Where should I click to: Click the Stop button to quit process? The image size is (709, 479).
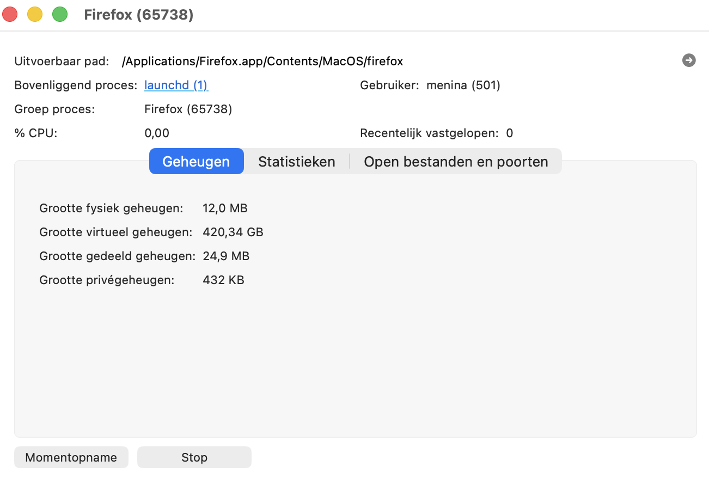(x=194, y=457)
